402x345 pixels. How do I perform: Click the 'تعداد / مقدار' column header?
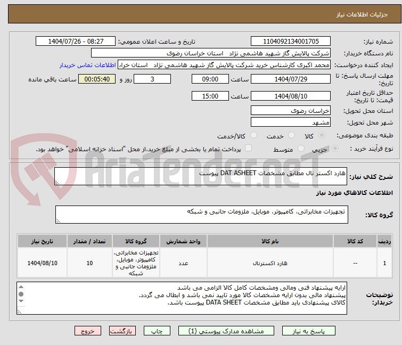tap(89, 241)
